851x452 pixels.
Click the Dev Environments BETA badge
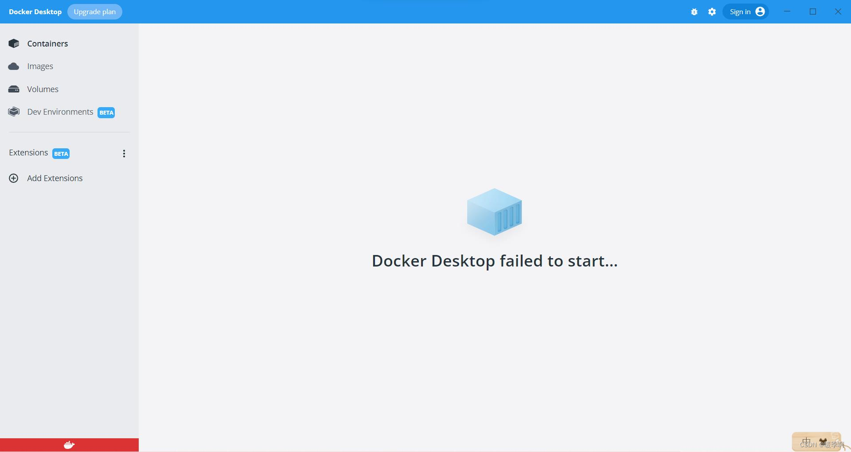(x=106, y=112)
